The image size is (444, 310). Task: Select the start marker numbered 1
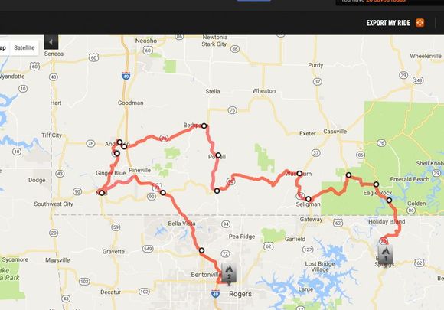click(x=385, y=254)
